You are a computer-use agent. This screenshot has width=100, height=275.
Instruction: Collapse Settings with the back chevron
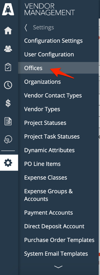[26, 28]
